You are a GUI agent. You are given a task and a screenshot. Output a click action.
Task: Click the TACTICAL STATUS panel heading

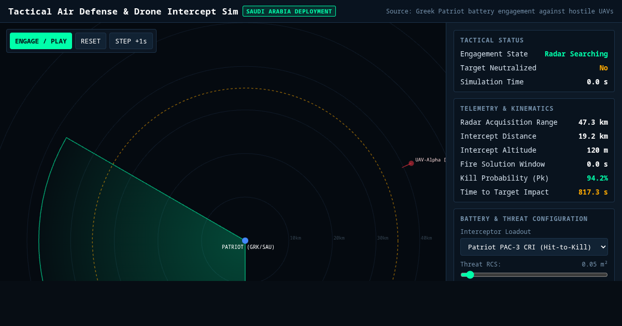click(492, 40)
